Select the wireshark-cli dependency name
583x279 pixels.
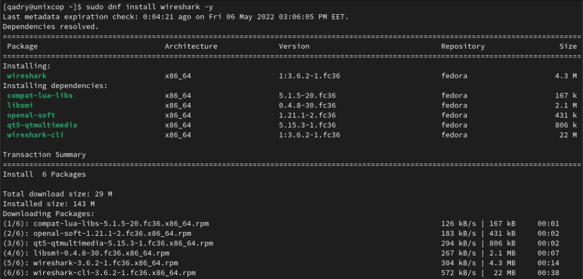point(35,135)
